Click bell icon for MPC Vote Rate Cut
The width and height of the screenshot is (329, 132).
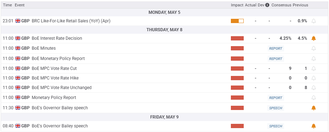(313, 68)
